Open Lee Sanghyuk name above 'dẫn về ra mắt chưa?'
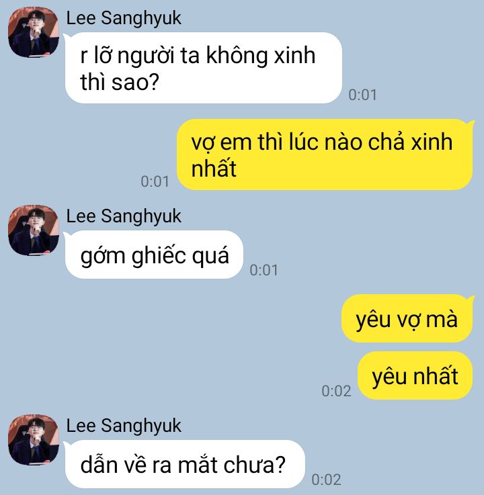The image size is (484, 495). coord(124,426)
